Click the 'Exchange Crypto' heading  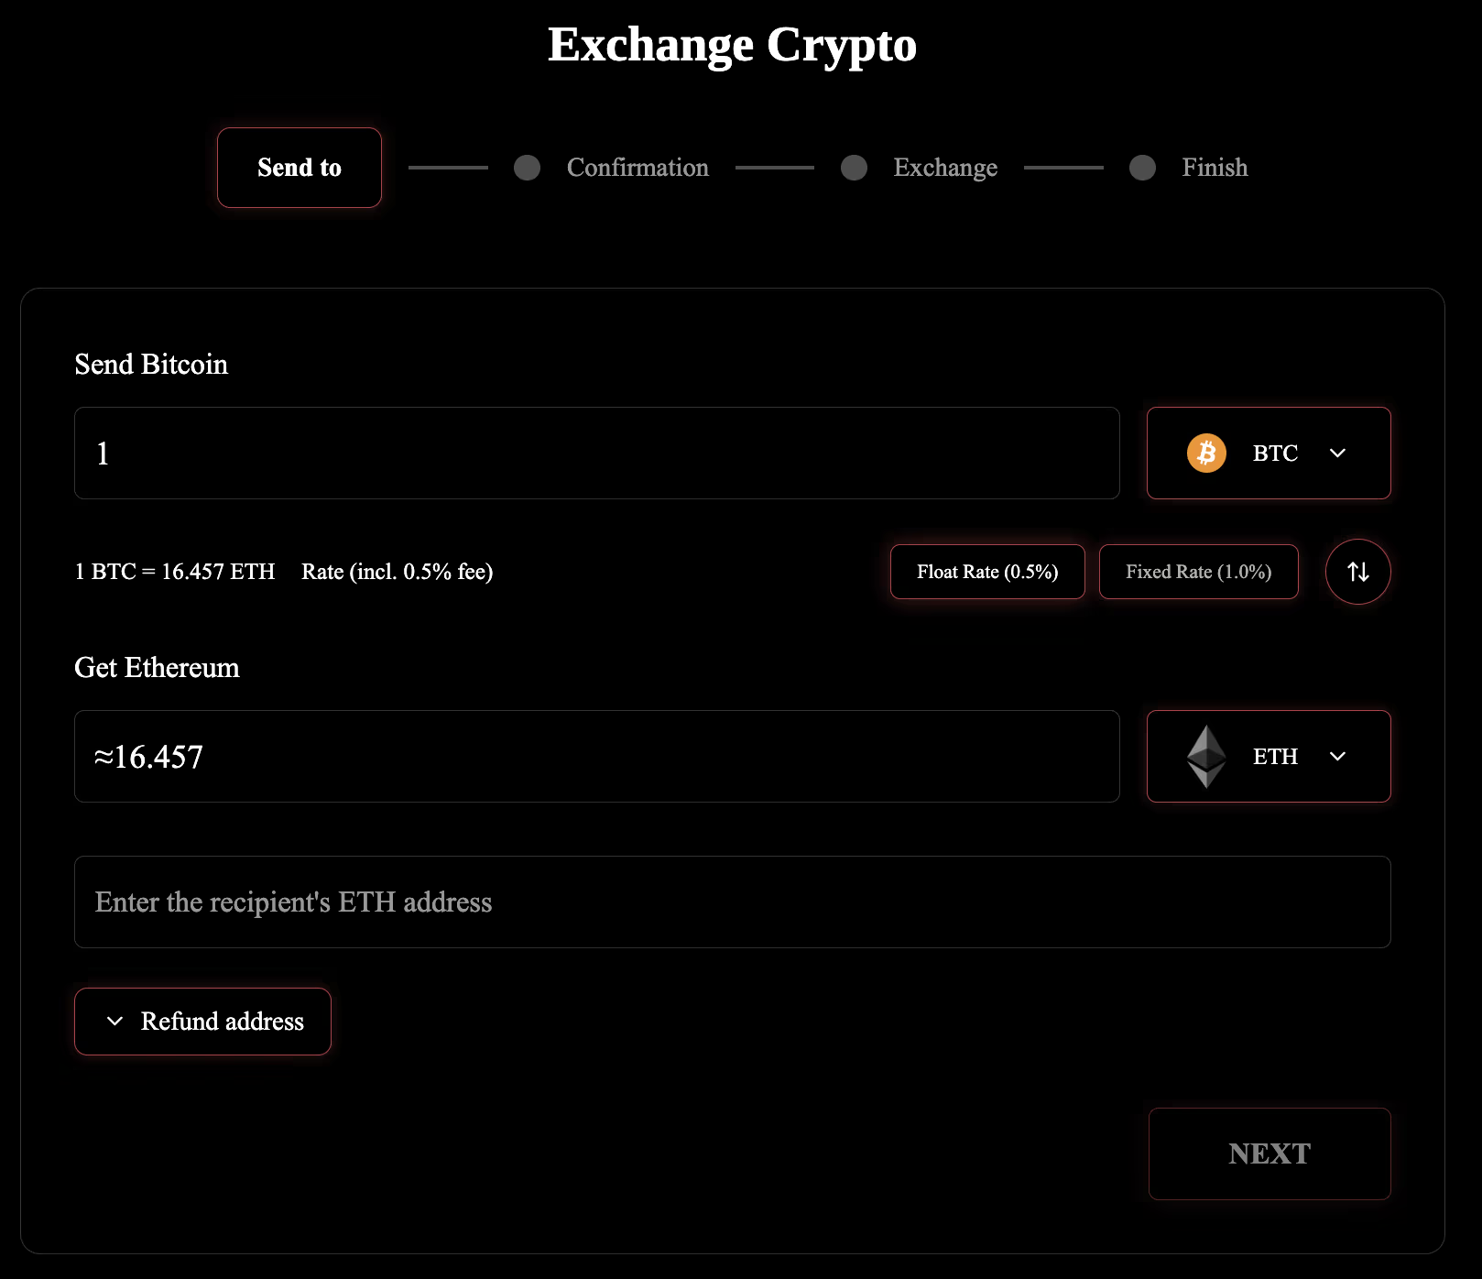tap(733, 45)
